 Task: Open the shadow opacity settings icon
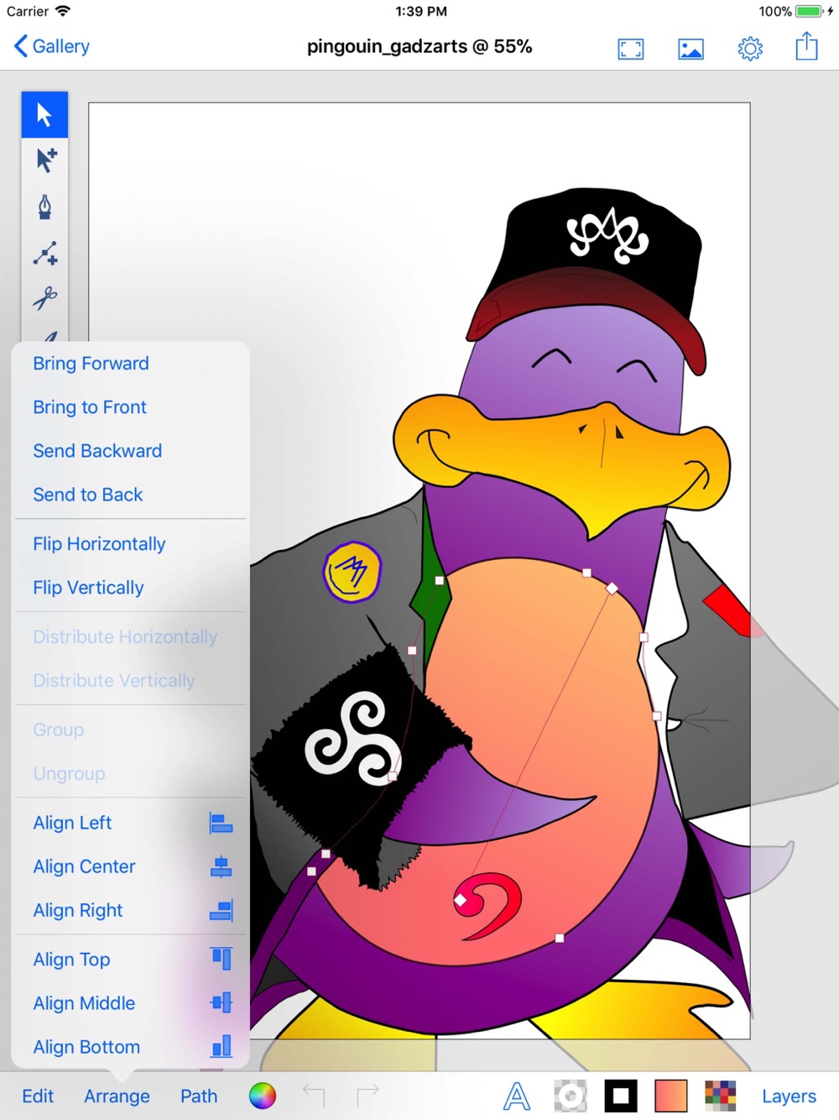coord(570,1096)
